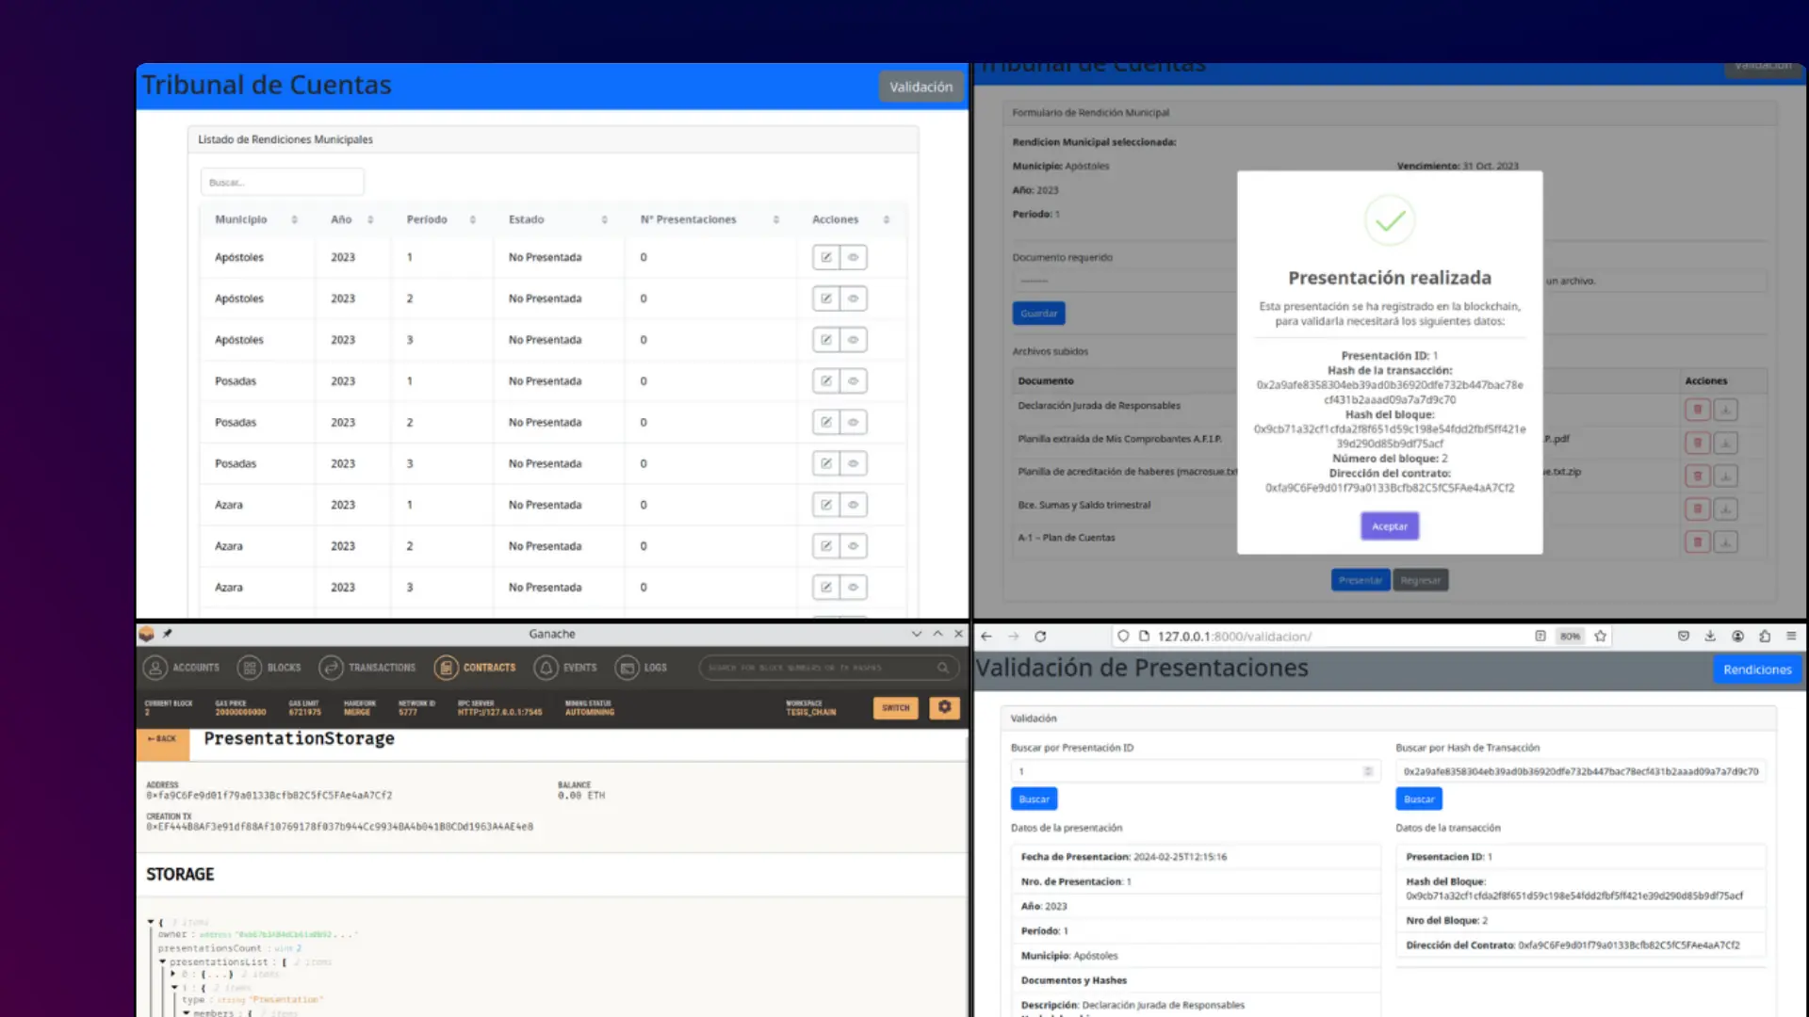Click Aceptar in the confirmation dialog
Image resolution: width=1809 pixels, height=1017 pixels.
(1389, 526)
